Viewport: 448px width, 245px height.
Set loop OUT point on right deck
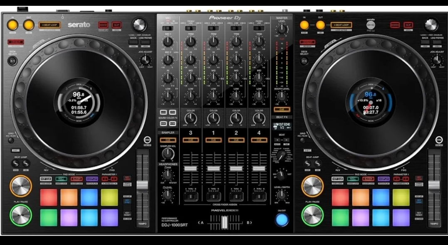[x=320, y=25]
